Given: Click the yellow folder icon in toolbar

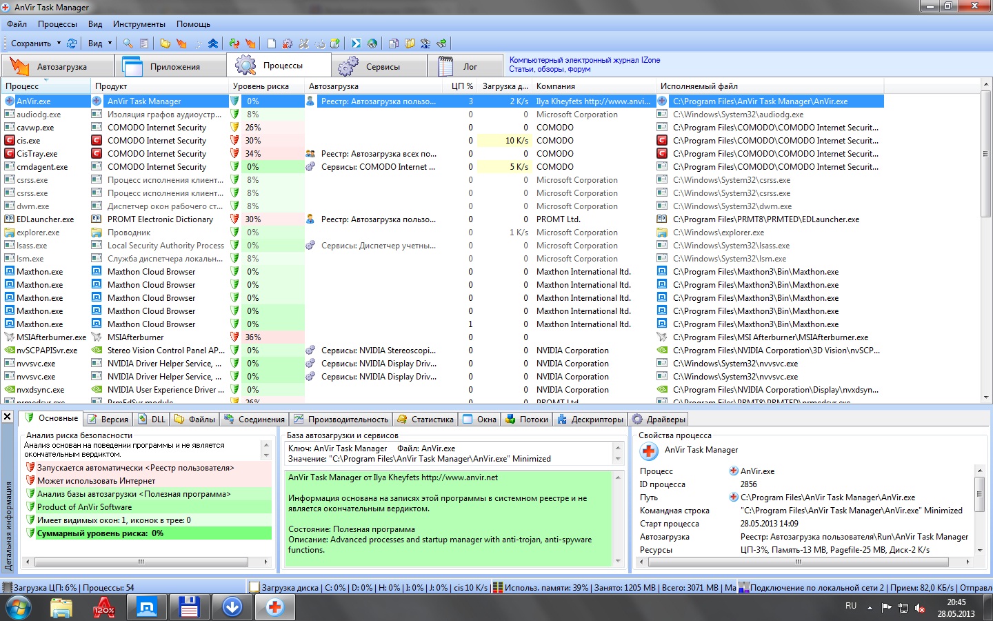Looking at the screenshot, I should (x=165, y=43).
